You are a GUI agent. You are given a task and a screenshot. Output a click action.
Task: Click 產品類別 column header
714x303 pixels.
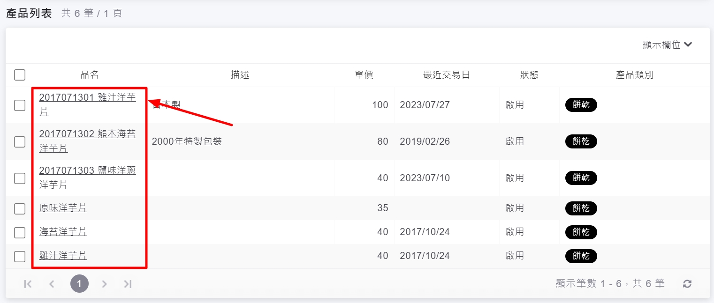tap(634, 75)
